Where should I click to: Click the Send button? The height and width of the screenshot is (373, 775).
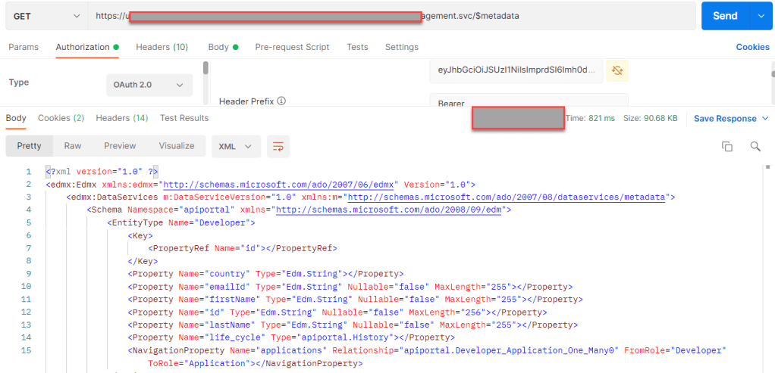tap(725, 16)
